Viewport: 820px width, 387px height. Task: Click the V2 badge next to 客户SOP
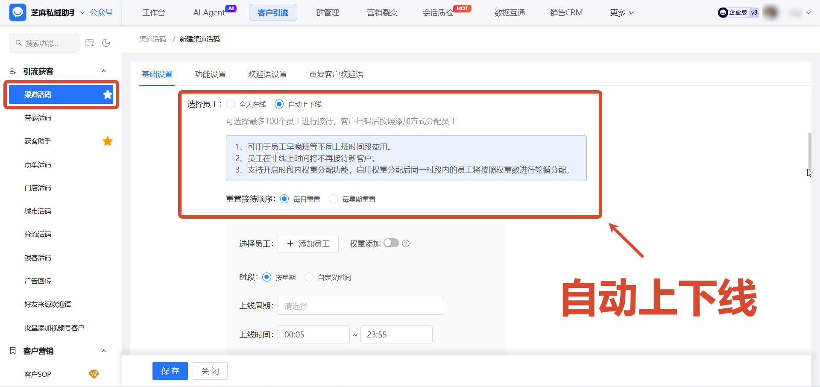pos(94,374)
